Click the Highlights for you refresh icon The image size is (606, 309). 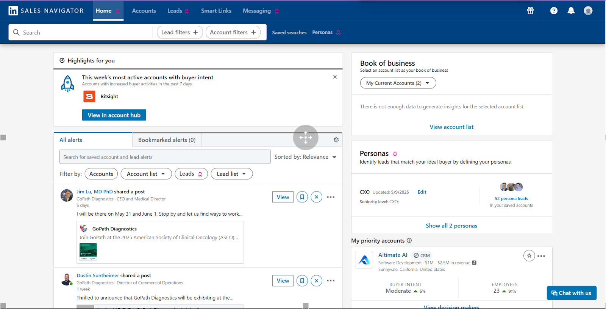(62, 60)
